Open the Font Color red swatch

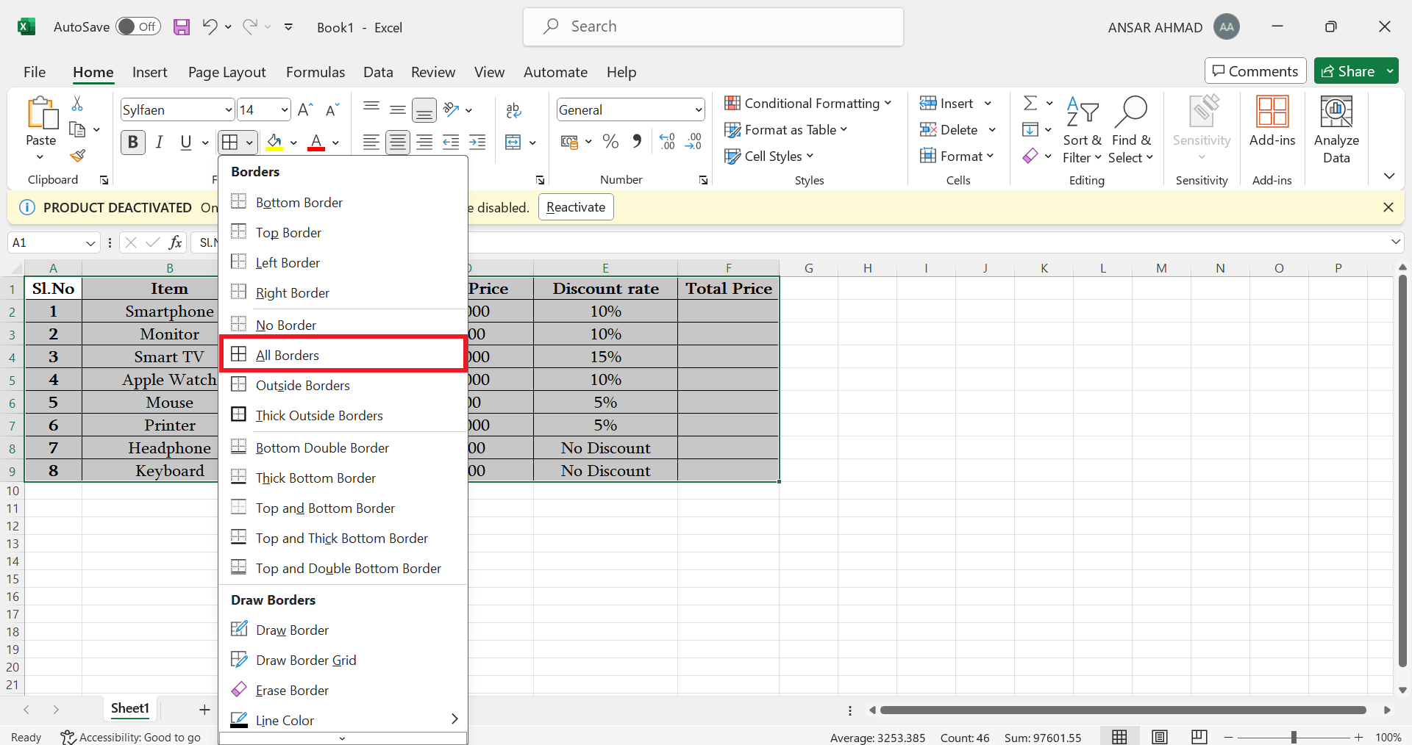pos(316,142)
